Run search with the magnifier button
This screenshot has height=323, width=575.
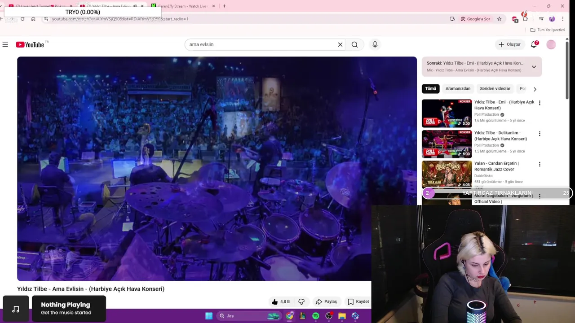click(x=354, y=44)
